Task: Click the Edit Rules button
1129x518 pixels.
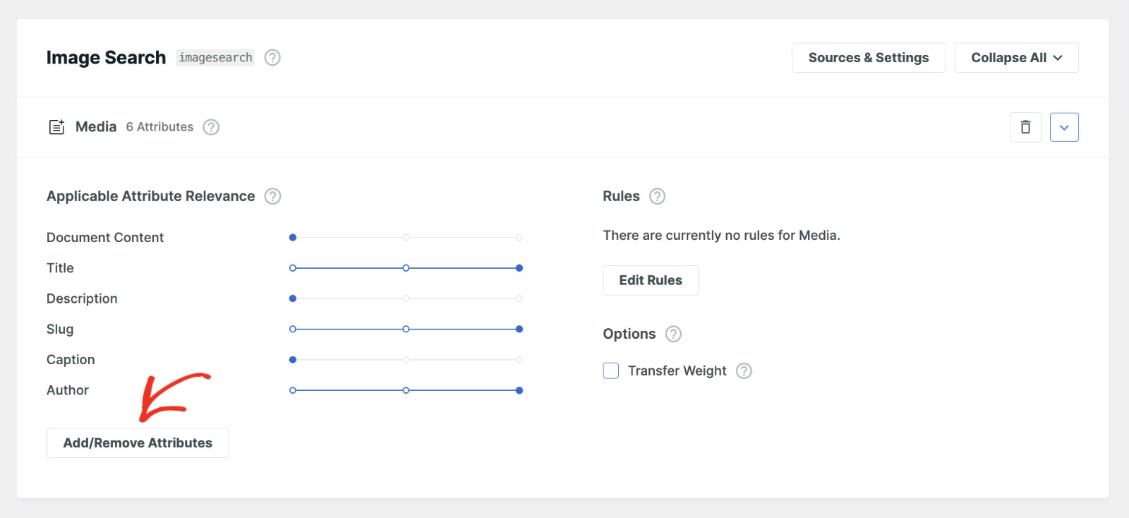Action: pos(651,280)
